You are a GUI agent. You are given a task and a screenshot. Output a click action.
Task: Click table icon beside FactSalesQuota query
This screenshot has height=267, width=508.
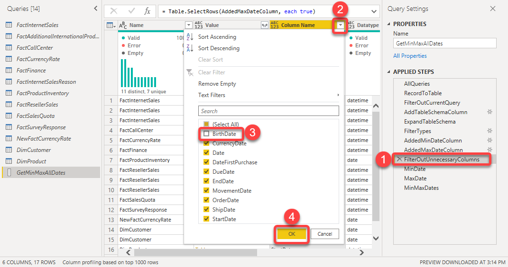[9, 116]
